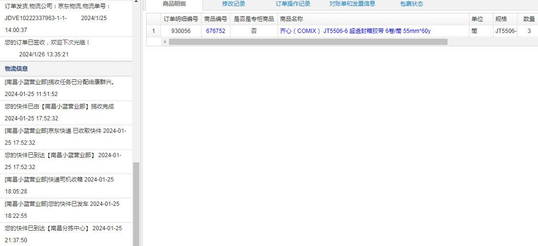Image resolution: width=538 pixels, height=246 pixels.
Task: Click the 您的快件已到达【南昌小蓝营业部】 entry
Action: click(x=66, y=161)
